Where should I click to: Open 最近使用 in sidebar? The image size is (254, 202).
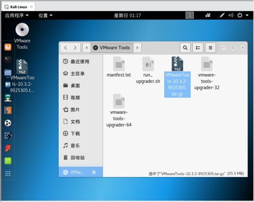click(x=81, y=62)
